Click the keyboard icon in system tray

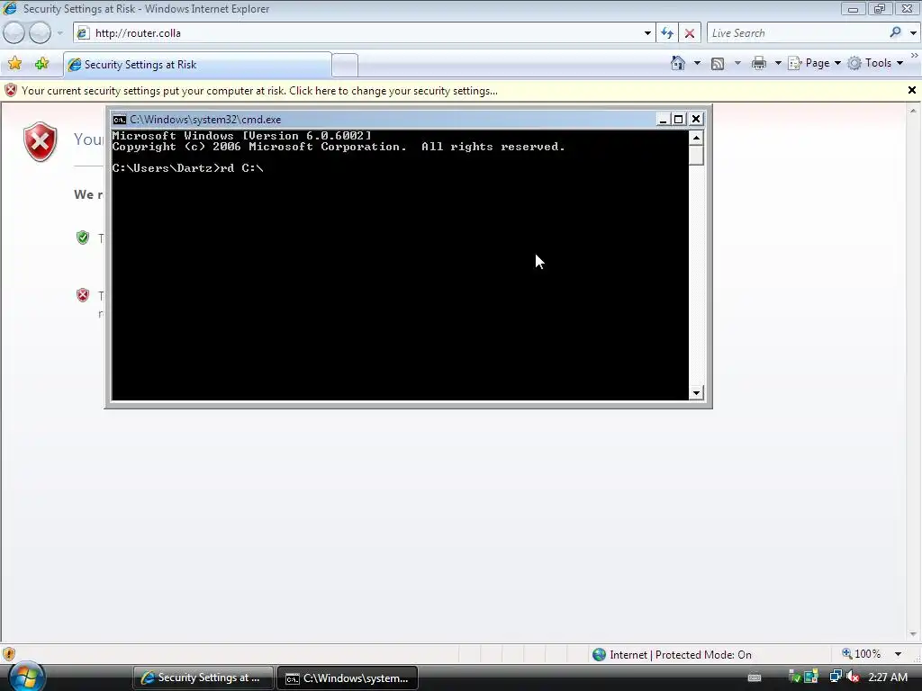[x=755, y=678]
